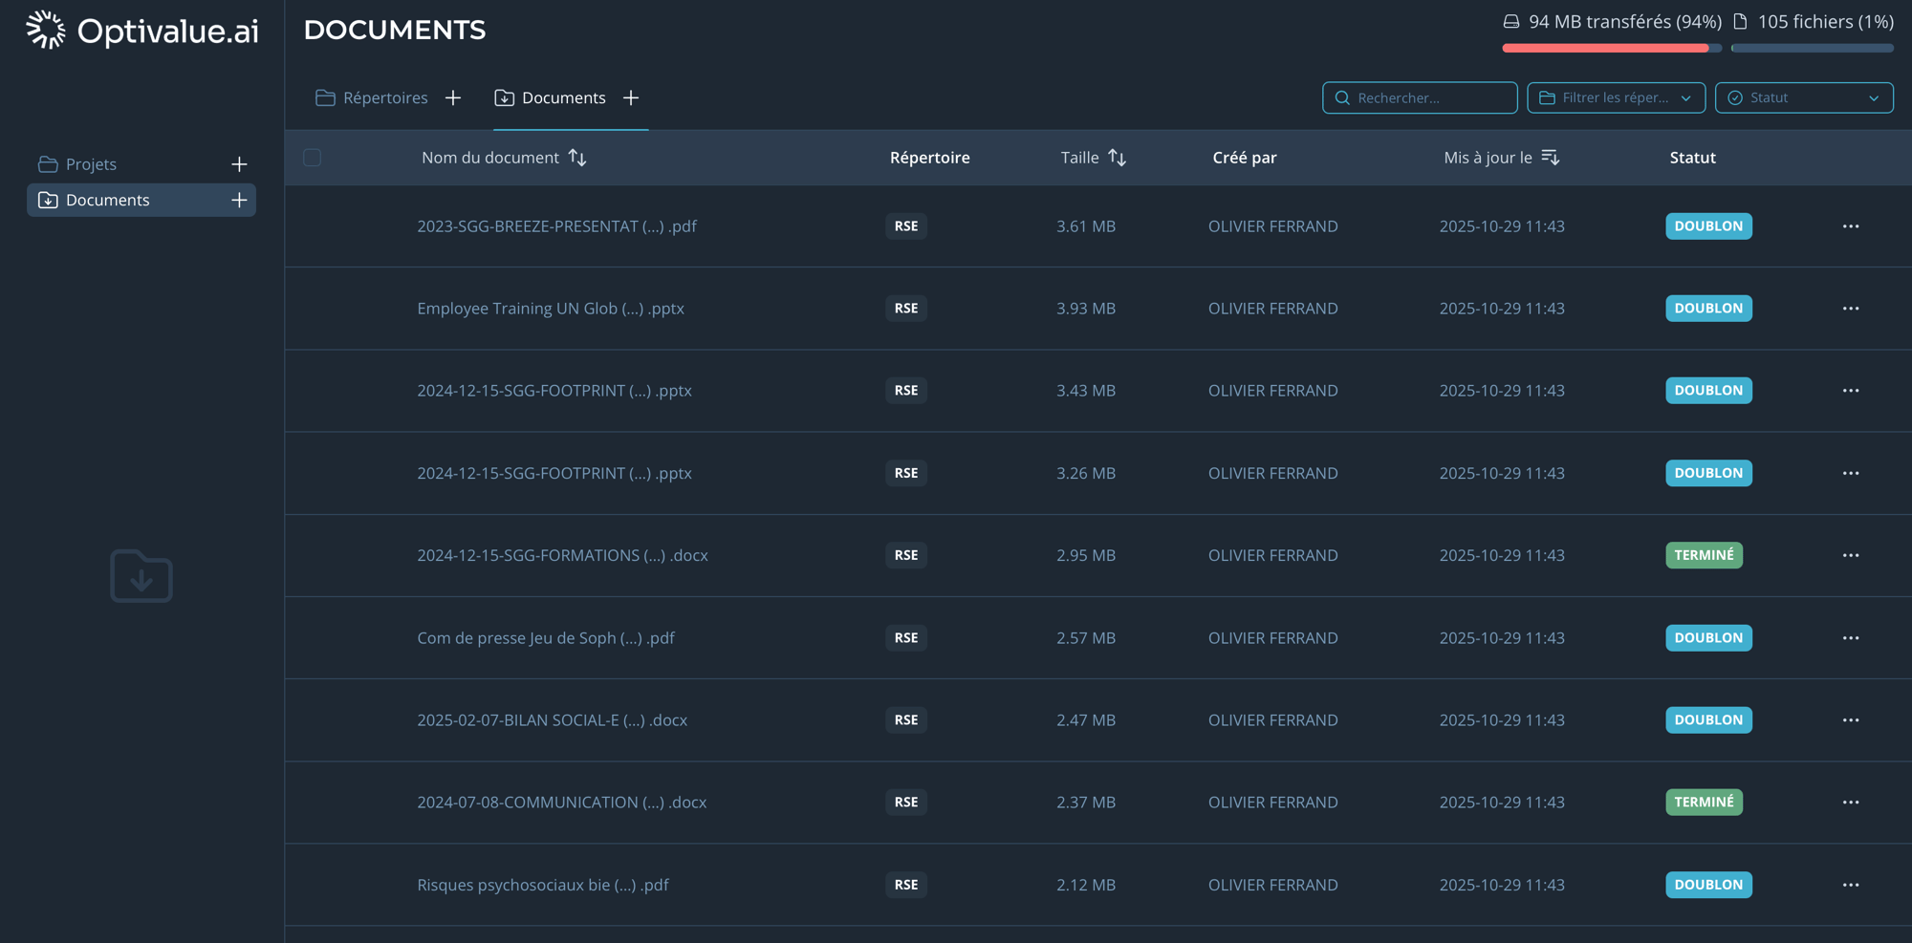
Task: Add a new project with plus icon
Action: pyautogui.click(x=239, y=164)
